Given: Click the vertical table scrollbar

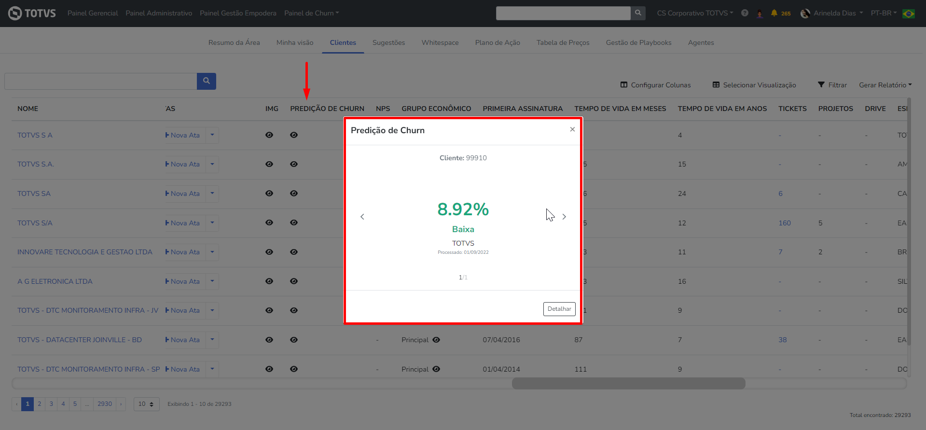Looking at the screenshot, I should tap(909, 221).
